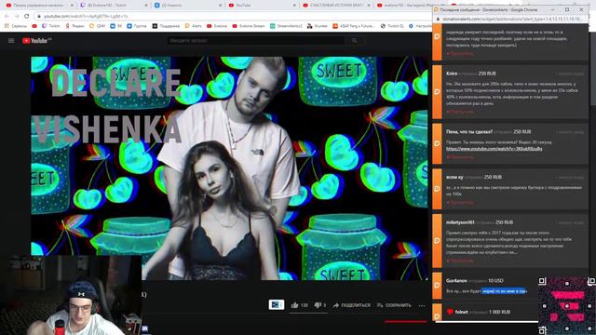
Task: Close the Twitch browser tab
Action: pyautogui.click(x=146, y=6)
